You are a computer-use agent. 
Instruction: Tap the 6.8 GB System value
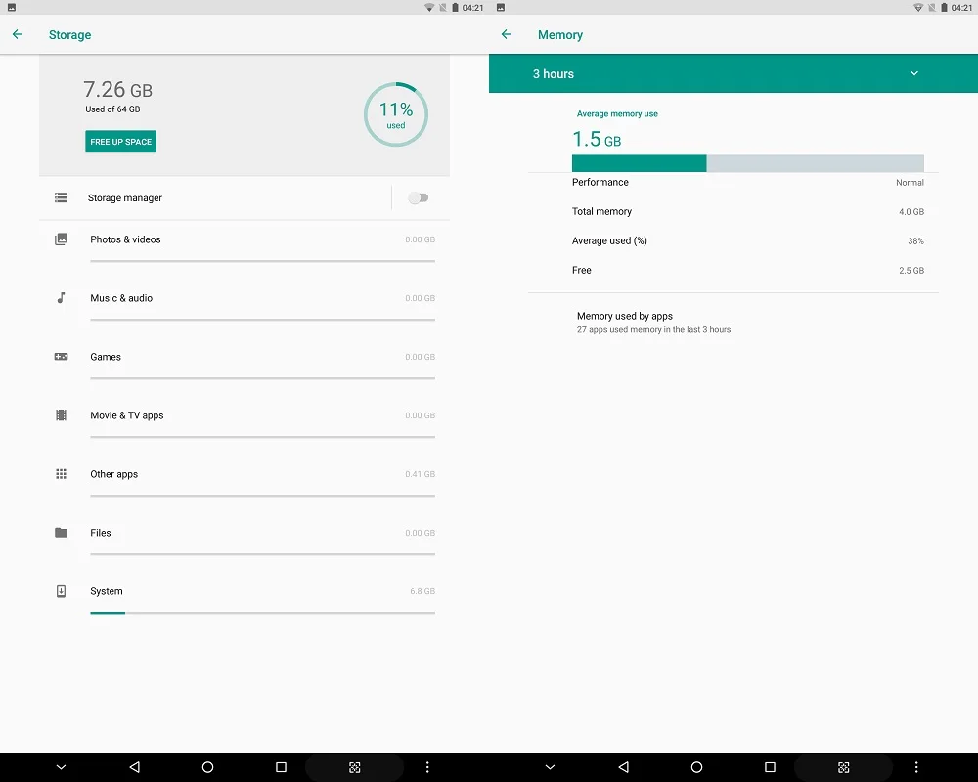click(422, 591)
